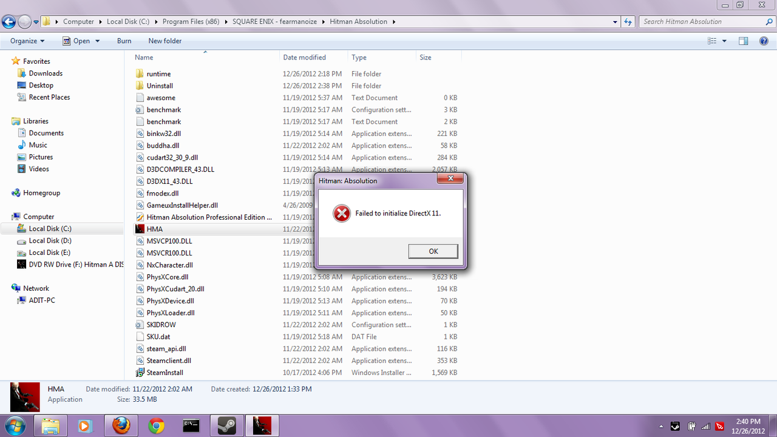The height and width of the screenshot is (437, 777).
Task: Create a New folder from the toolbar
Action: (x=165, y=41)
